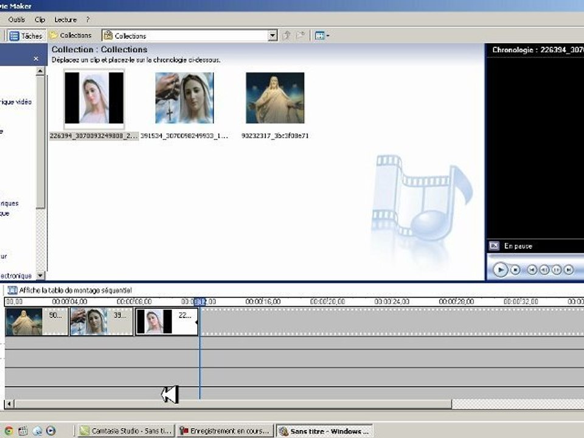Open Internet Explorer quick launch icon
This screenshot has height=438, width=584.
37,431
